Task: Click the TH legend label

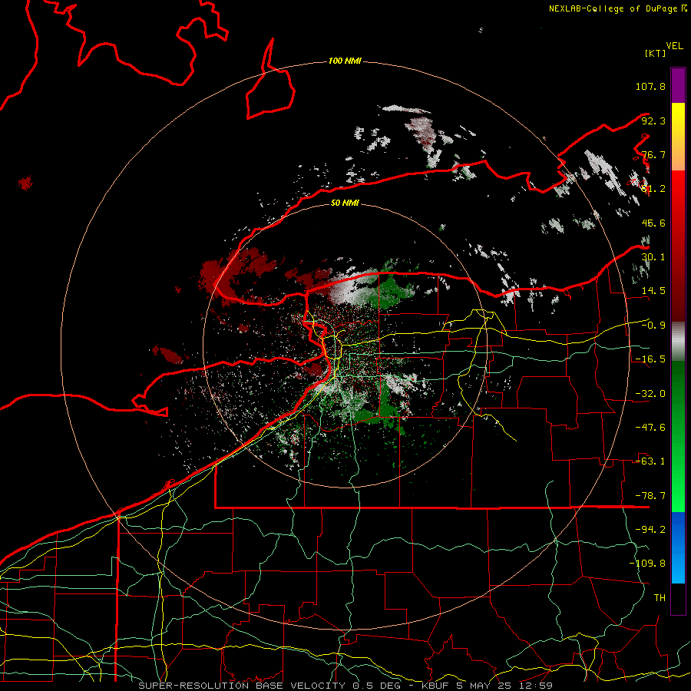Action: pyautogui.click(x=660, y=598)
